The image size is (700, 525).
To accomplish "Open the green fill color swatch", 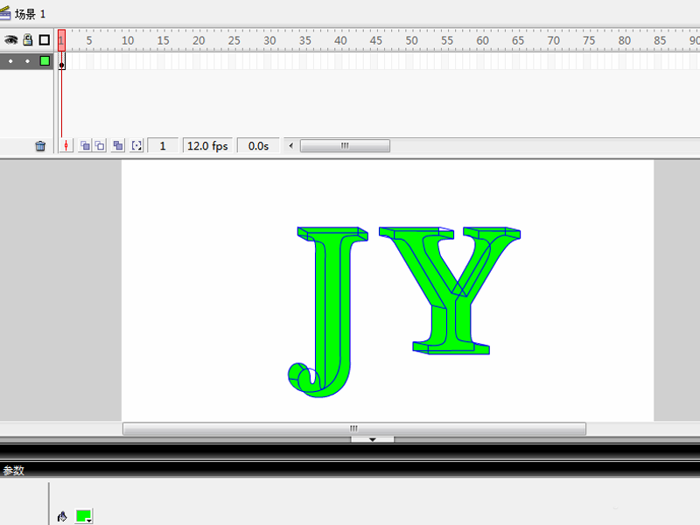I will [84, 516].
